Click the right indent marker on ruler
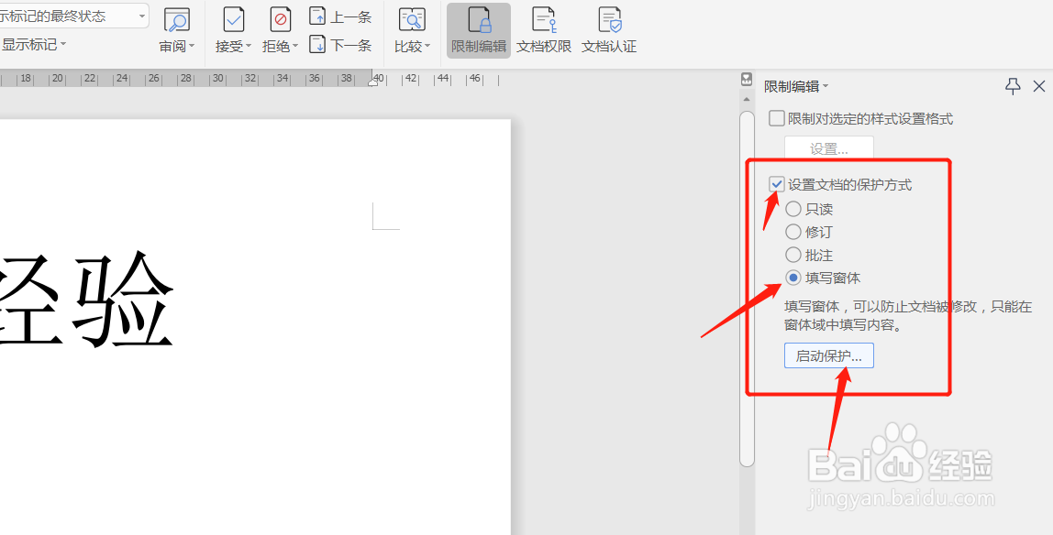This screenshot has width=1053, height=535. [373, 82]
